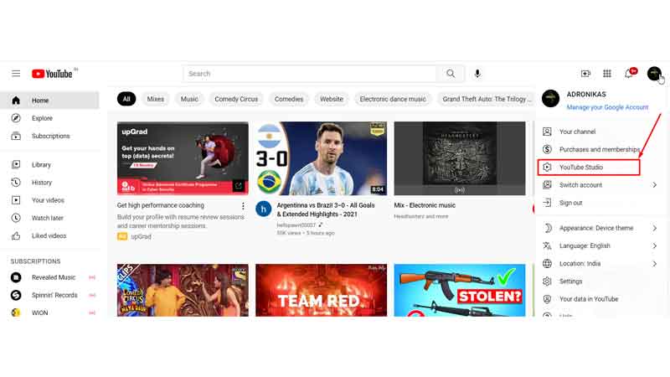The height and width of the screenshot is (377, 670).
Task: Open Your channel from account menu
Action: [600, 132]
